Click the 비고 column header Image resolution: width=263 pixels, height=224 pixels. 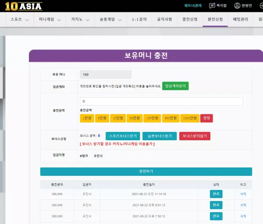pos(243,185)
